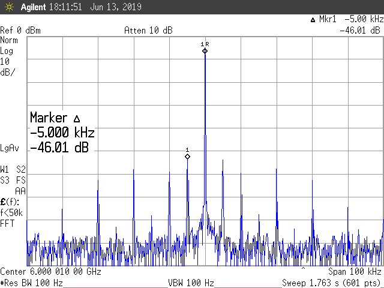384x288 pixels.
Task: Click the 'Agilent' brand name in title bar
Action: [x=33, y=7]
